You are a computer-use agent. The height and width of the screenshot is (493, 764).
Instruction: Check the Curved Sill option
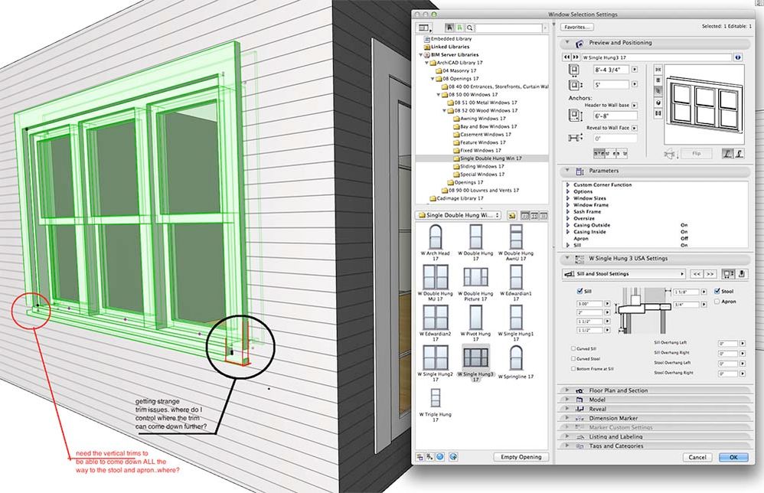pos(573,348)
